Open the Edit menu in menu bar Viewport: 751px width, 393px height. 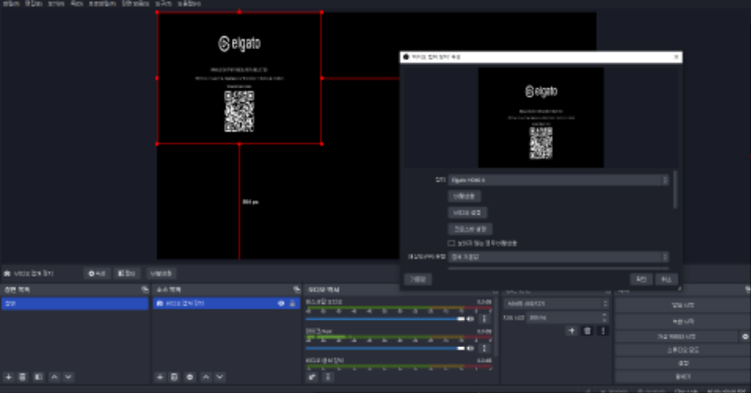(34, 4)
